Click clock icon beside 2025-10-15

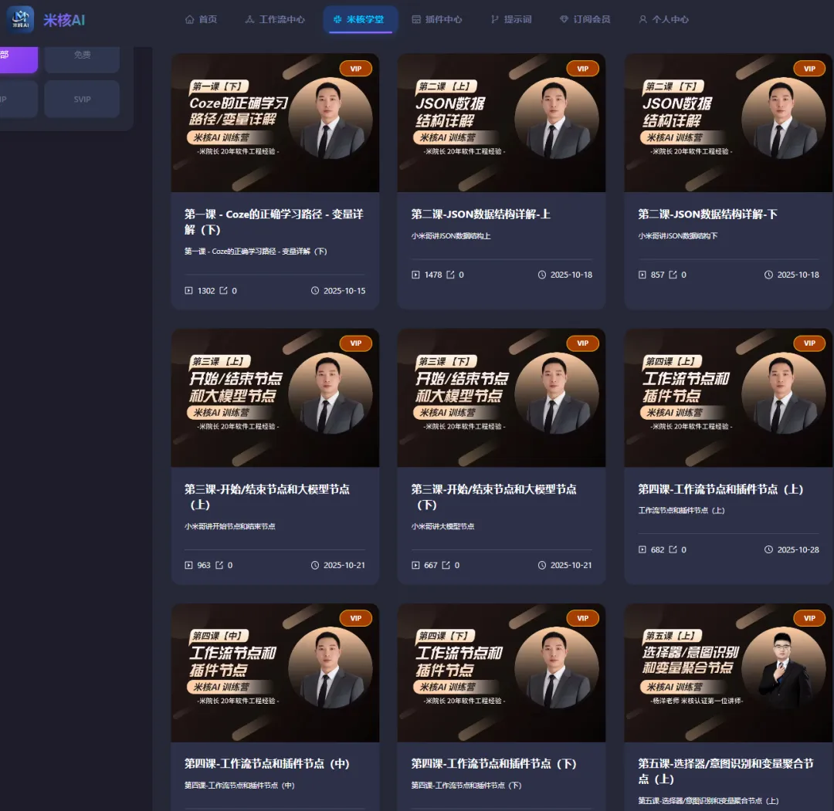coord(315,291)
